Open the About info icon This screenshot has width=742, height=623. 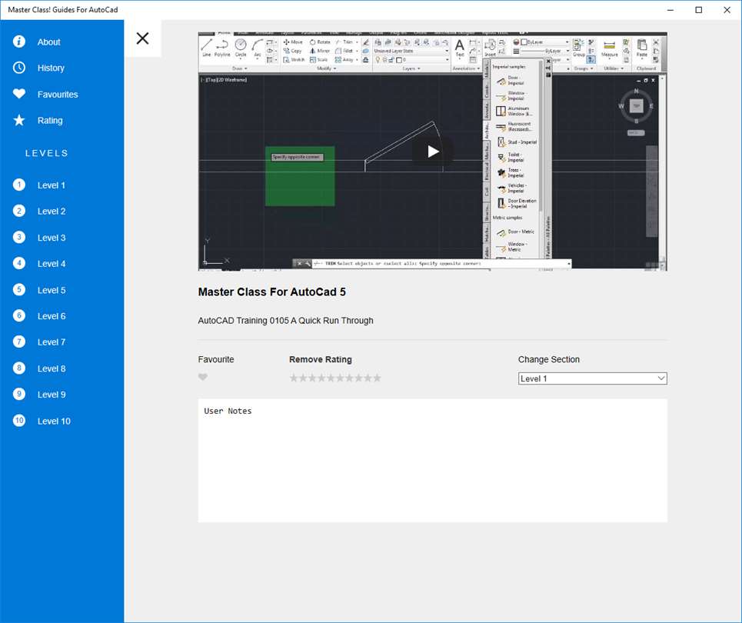pos(19,42)
